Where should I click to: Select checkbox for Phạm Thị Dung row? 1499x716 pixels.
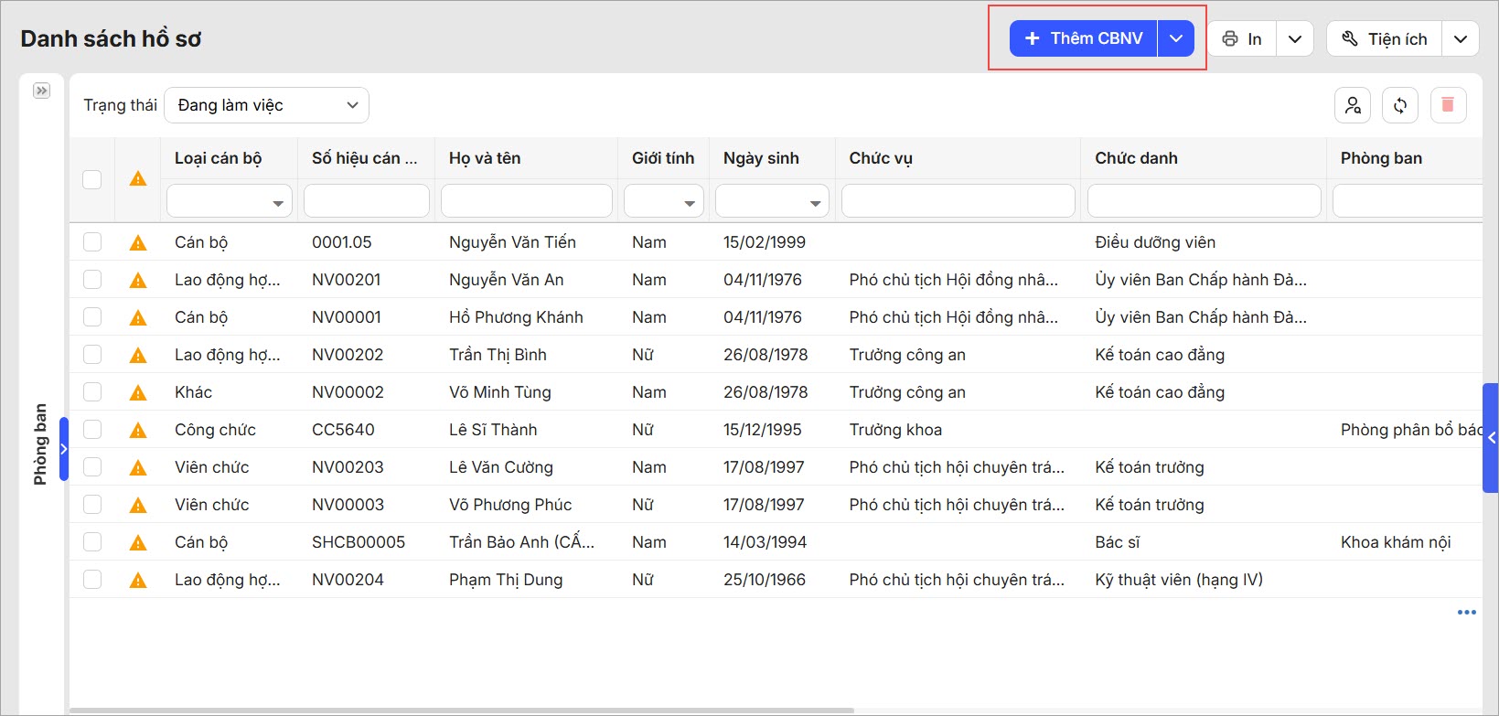(x=92, y=580)
